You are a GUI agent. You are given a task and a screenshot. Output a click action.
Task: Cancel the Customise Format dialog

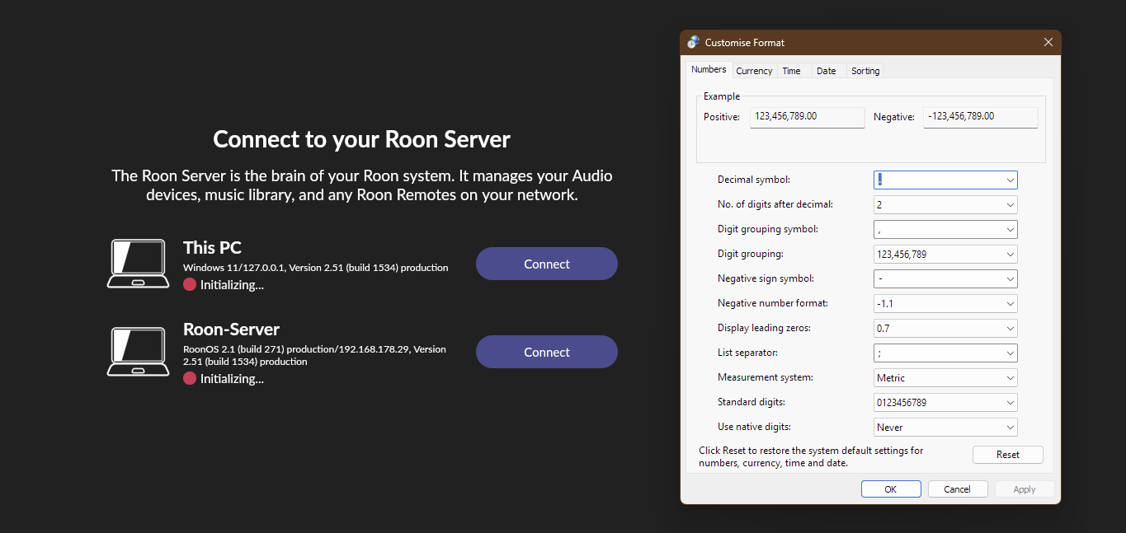(958, 489)
